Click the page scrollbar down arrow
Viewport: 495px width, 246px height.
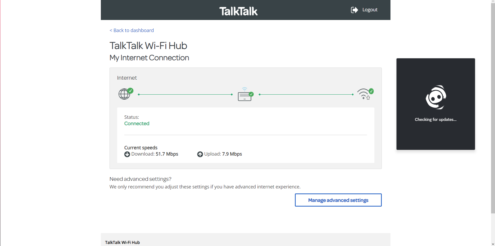[493, 244]
